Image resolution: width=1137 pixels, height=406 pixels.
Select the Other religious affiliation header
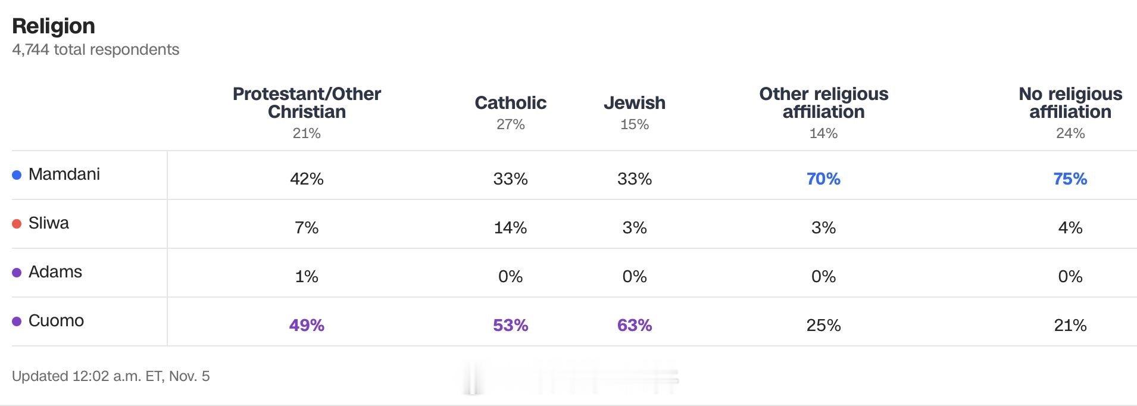point(823,103)
